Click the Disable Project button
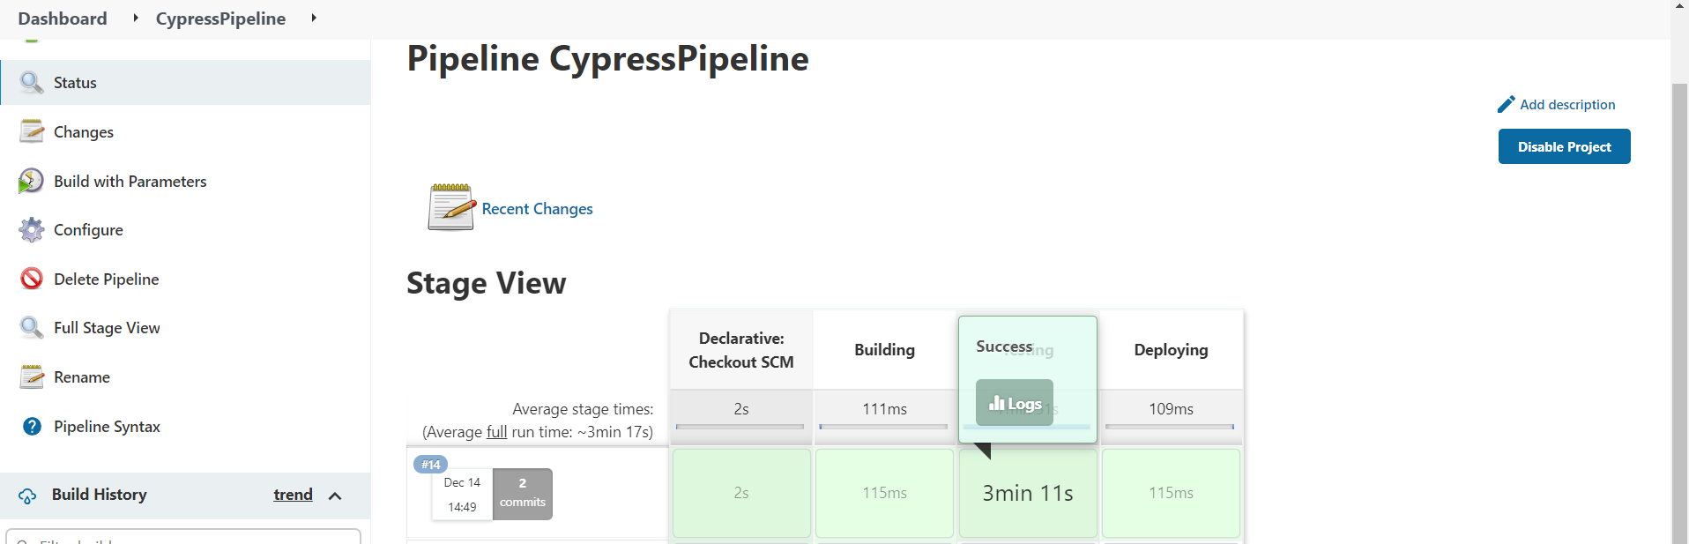This screenshot has width=1689, height=544. (1564, 146)
